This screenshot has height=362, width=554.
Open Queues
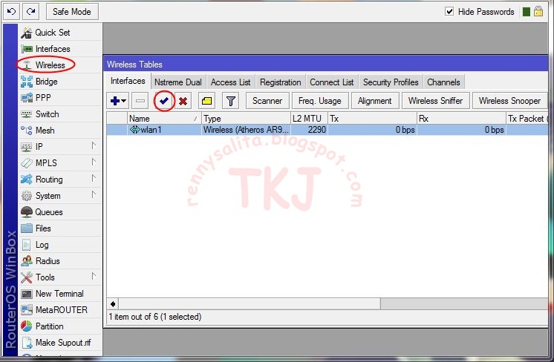pos(60,212)
